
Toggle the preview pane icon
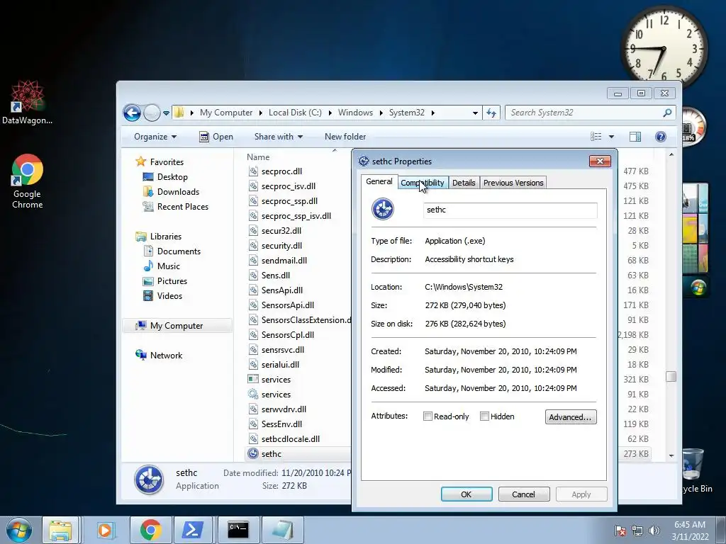[635, 137]
